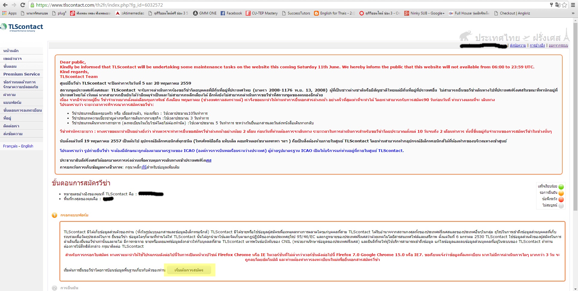Open แบบฟอร์ม in the sidebar menu
The width and height of the screenshot is (578, 291).
point(22,102)
